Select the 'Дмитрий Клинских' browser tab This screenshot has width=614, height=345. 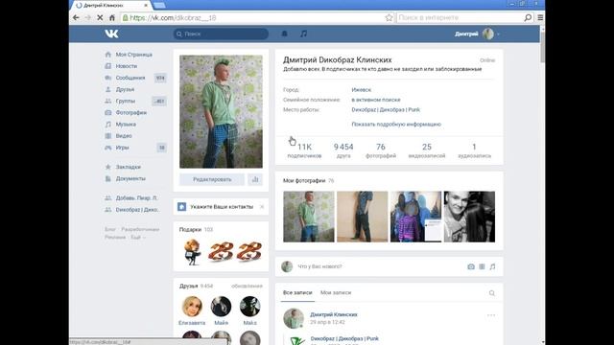(x=111, y=5)
